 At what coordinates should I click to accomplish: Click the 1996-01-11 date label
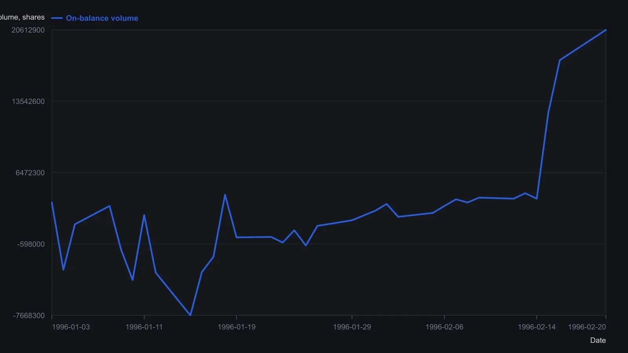pos(144,327)
